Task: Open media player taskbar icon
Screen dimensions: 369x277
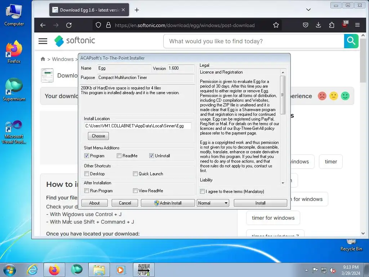Action: [x=121, y=270]
